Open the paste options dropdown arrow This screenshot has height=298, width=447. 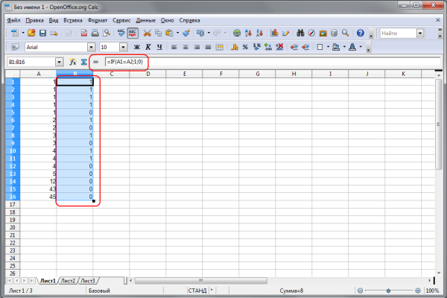coord(177,33)
